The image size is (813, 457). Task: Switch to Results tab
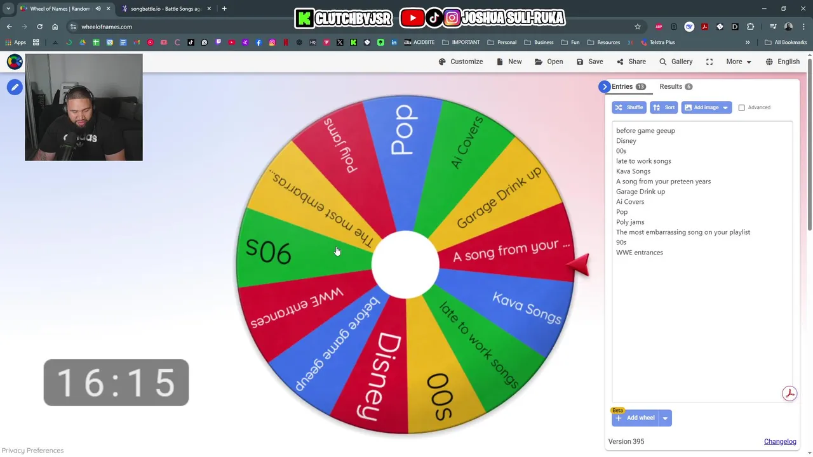click(x=676, y=86)
